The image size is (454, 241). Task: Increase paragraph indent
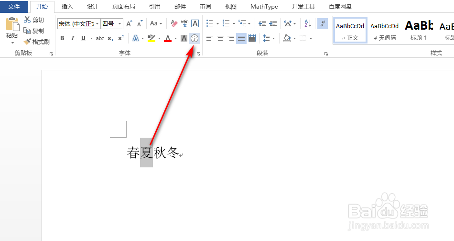point(273,23)
